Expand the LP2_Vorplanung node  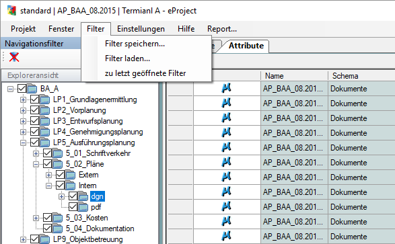coord(23,110)
